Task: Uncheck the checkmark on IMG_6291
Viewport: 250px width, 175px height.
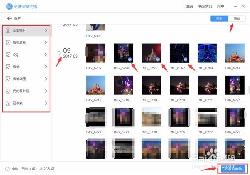Action: (157, 59)
